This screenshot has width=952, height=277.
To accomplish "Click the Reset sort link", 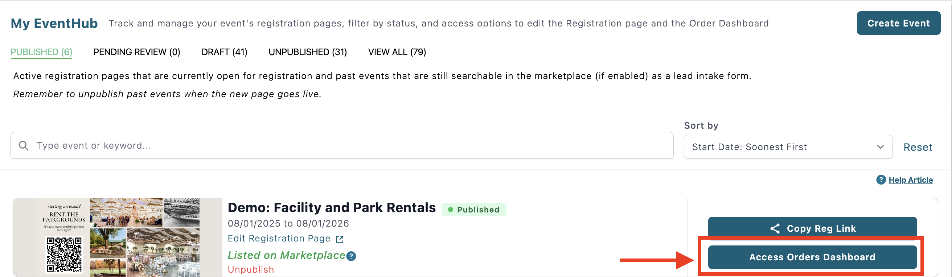I will click(918, 147).
